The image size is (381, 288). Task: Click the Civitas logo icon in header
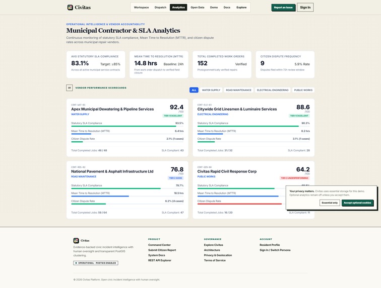point(70,8)
